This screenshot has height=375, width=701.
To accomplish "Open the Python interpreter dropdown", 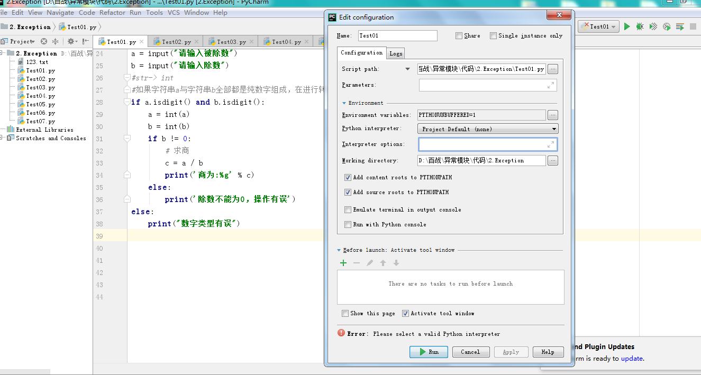I will pos(488,129).
